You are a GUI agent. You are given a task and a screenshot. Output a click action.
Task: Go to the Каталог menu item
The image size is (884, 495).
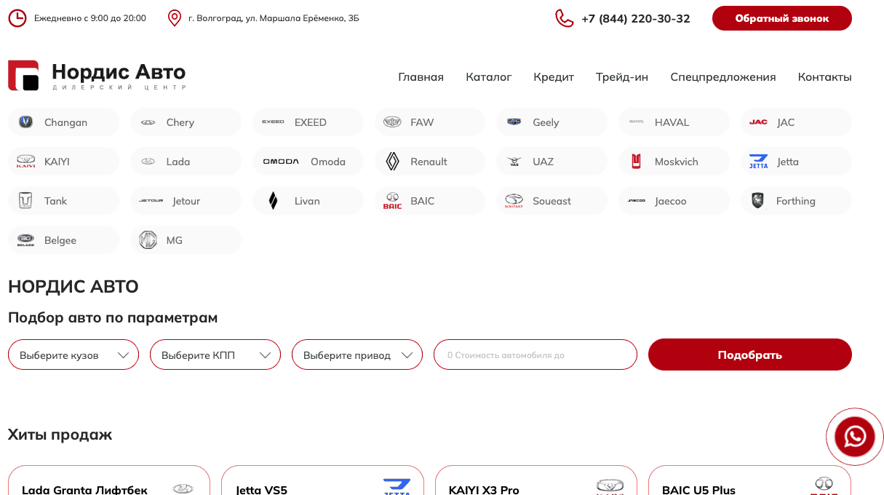tap(488, 77)
